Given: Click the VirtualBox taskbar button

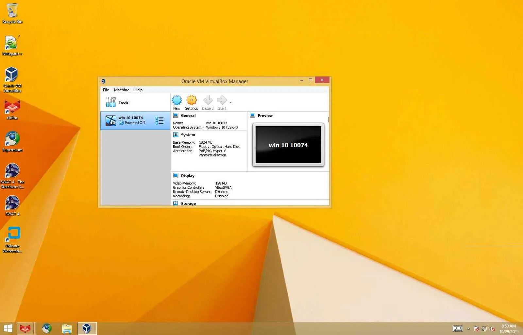Looking at the screenshot, I should pos(87,328).
